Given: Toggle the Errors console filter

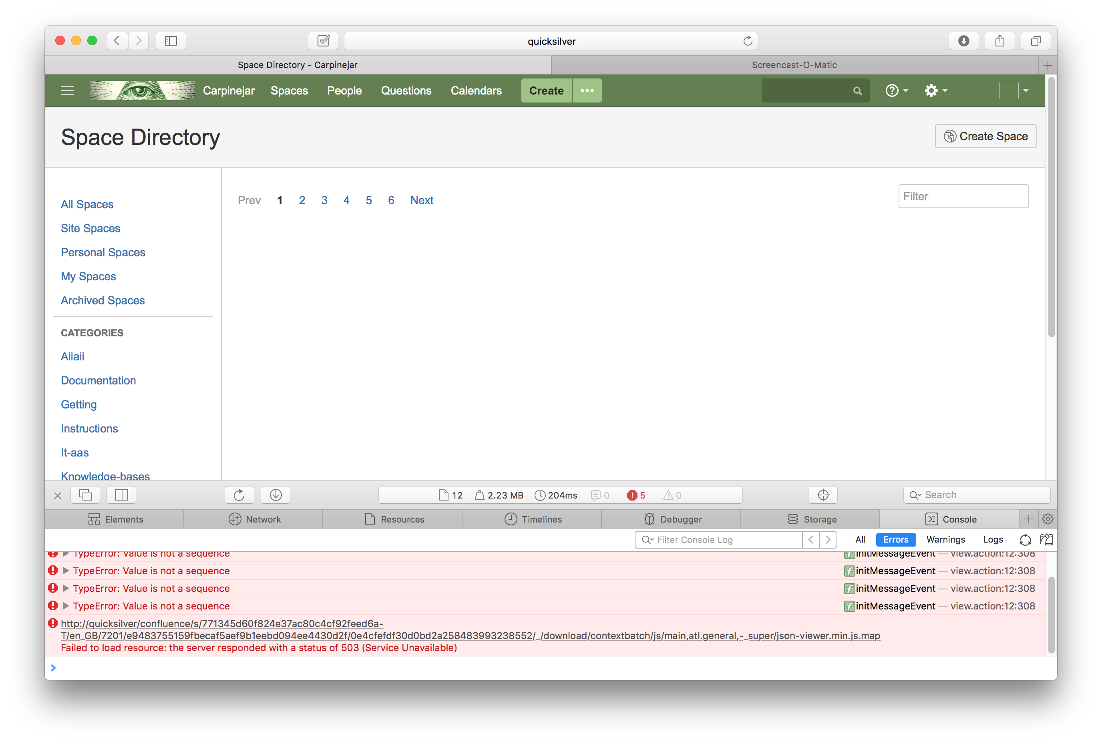Looking at the screenshot, I should point(895,540).
